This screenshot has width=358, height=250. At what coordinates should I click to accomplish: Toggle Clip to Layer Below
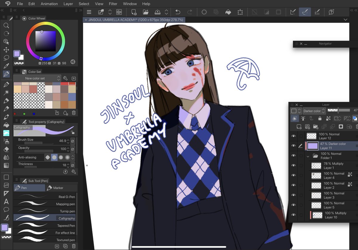[294, 118]
